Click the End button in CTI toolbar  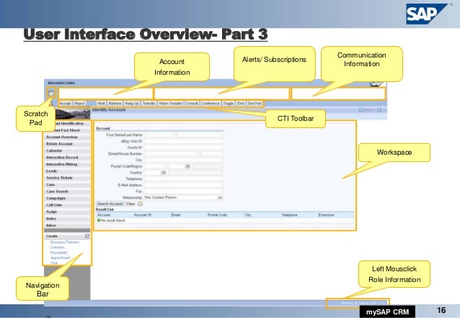click(x=241, y=104)
